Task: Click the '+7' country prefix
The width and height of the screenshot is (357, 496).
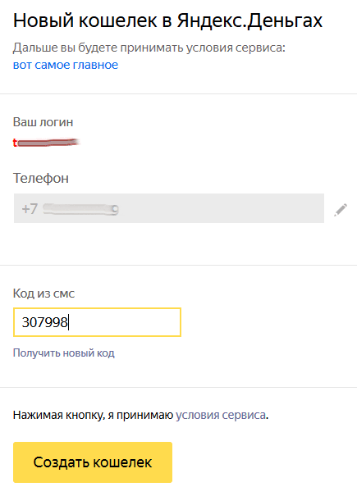Action: (x=30, y=209)
